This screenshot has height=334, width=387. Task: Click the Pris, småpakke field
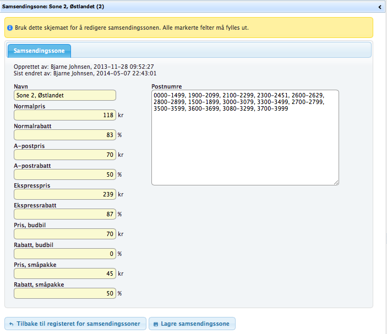click(x=65, y=273)
